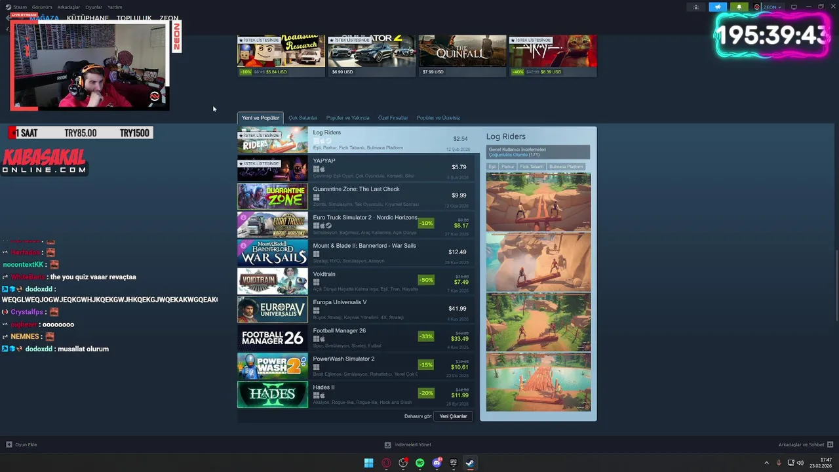Click the Steam taskbar icon
839x472 pixels.
pyautogui.click(x=470, y=463)
